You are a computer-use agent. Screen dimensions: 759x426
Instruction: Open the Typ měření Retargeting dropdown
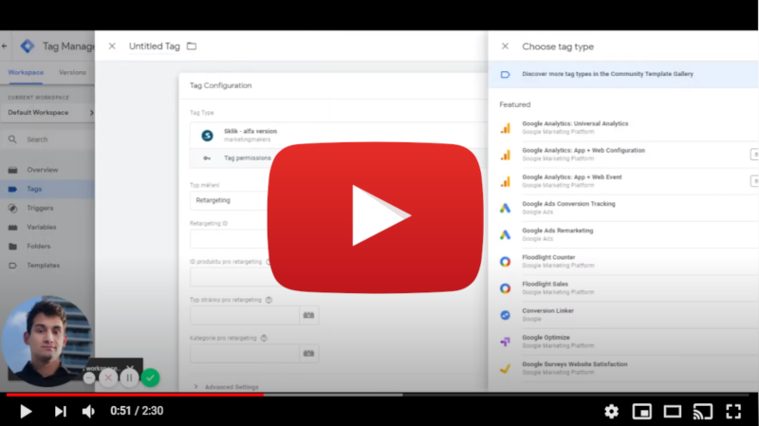(x=229, y=200)
